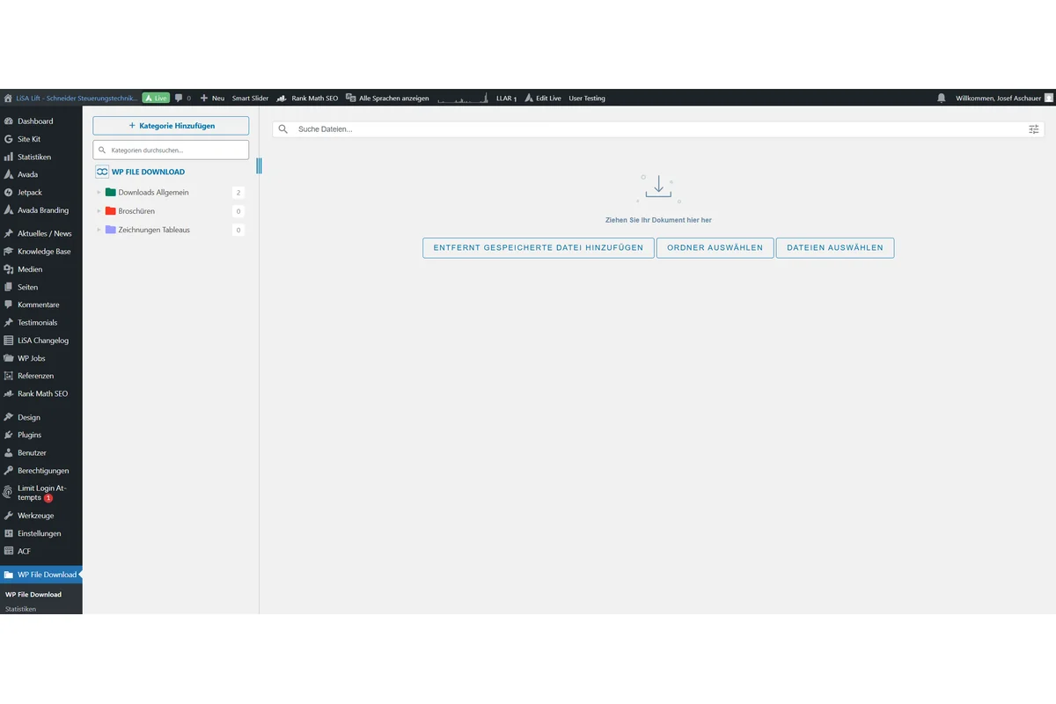1056x704 pixels.
Task: Click the purple Zeichnungen Tableaus folder icon
Action: 111,230
